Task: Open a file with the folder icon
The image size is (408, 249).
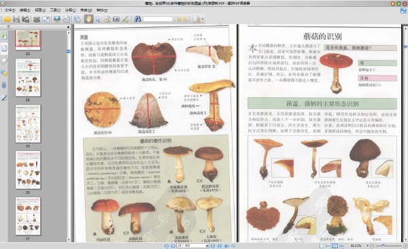Action: point(7,19)
